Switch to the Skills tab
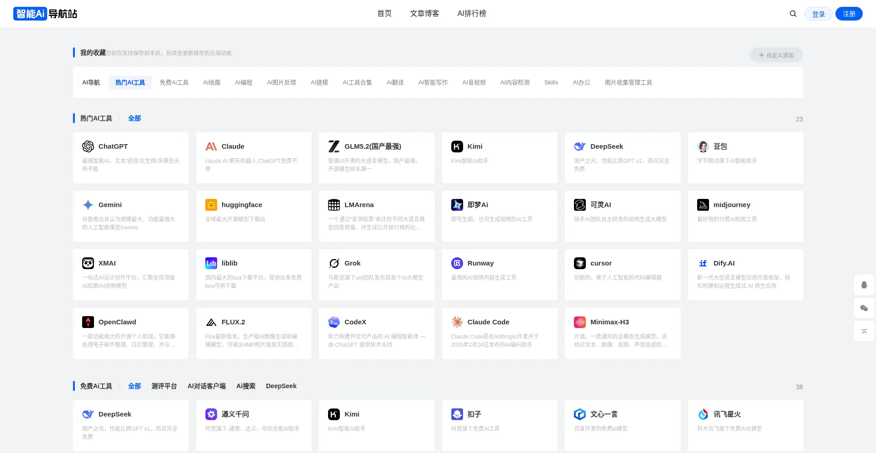 (551, 83)
